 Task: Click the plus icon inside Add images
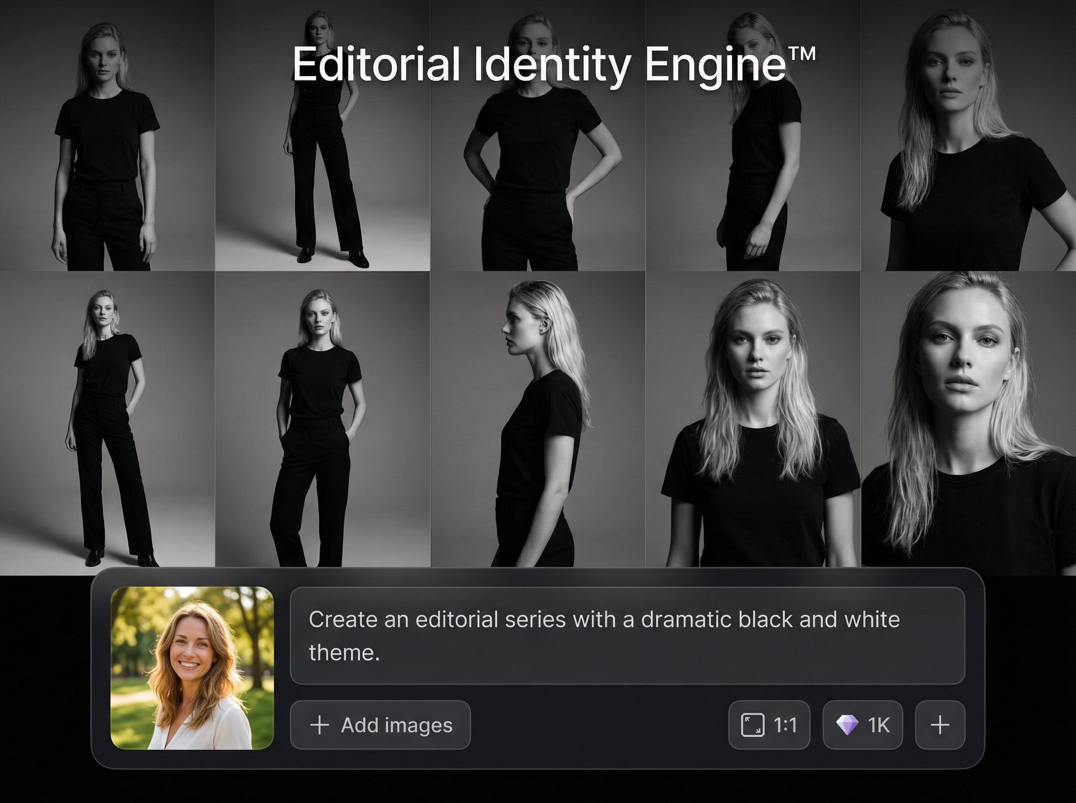coord(320,725)
